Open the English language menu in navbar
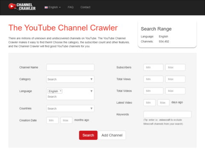Image resolution: width=205 pixels, height=153 pixels. [x=53, y=7]
